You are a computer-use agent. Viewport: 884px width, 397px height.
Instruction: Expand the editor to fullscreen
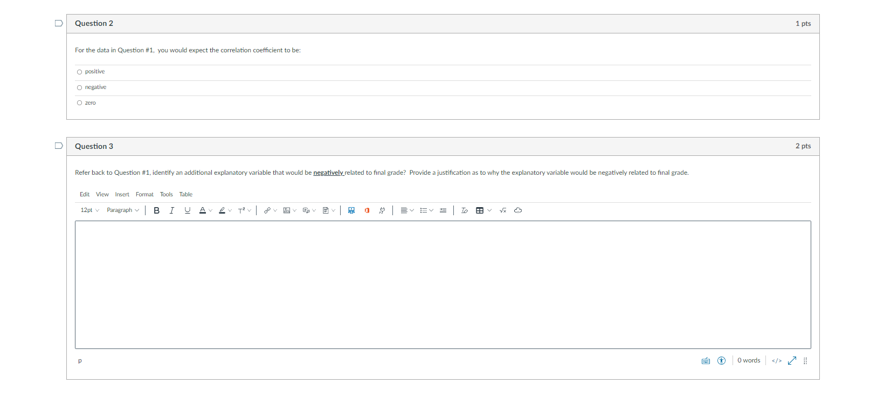(x=792, y=361)
